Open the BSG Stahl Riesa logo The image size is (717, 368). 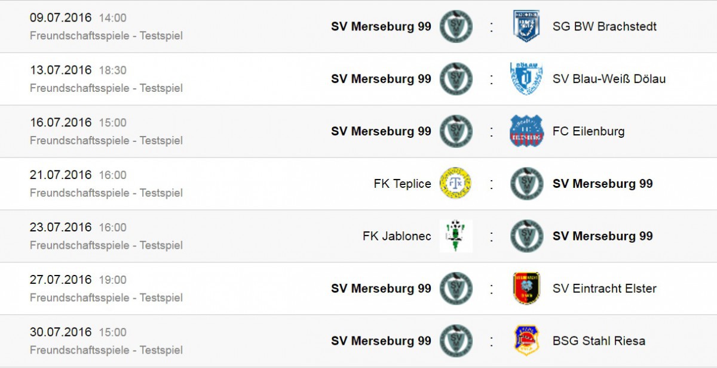click(x=526, y=341)
